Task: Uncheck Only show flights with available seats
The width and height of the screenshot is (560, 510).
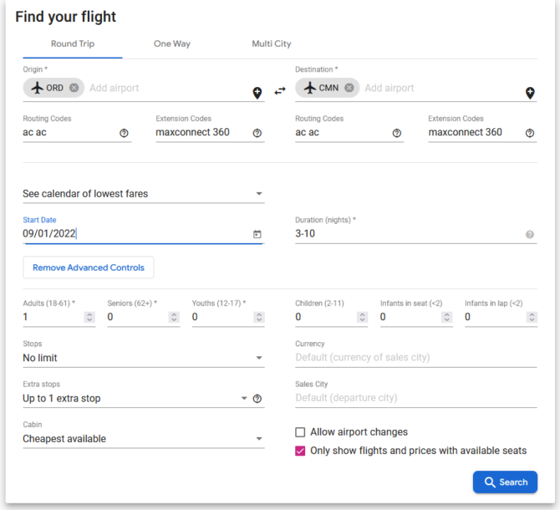Action: [x=300, y=451]
